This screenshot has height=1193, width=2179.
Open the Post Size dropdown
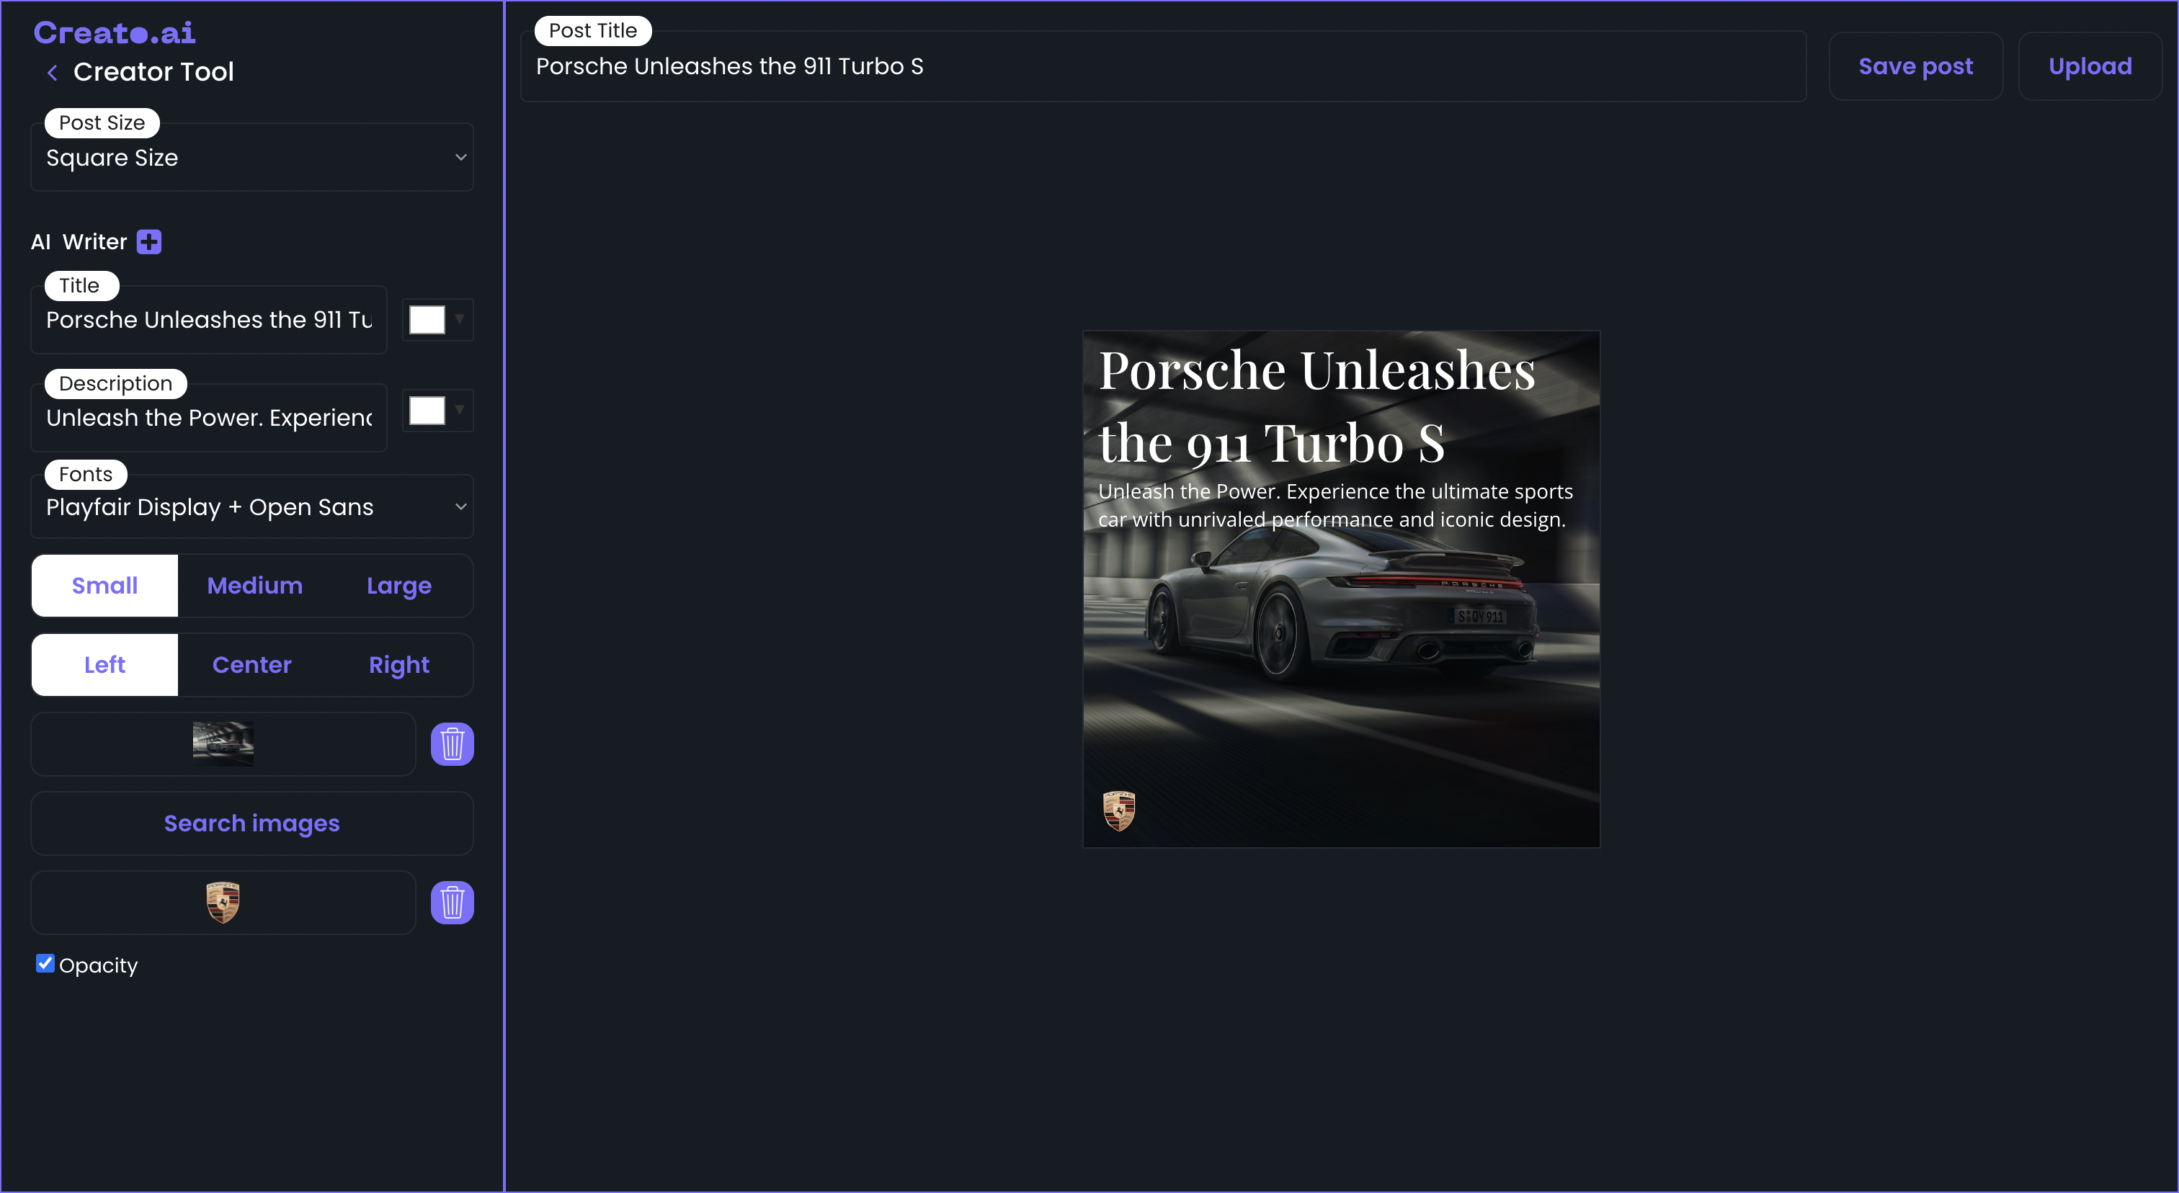(252, 157)
